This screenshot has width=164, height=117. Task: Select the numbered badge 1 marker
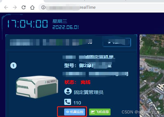pos(13,66)
